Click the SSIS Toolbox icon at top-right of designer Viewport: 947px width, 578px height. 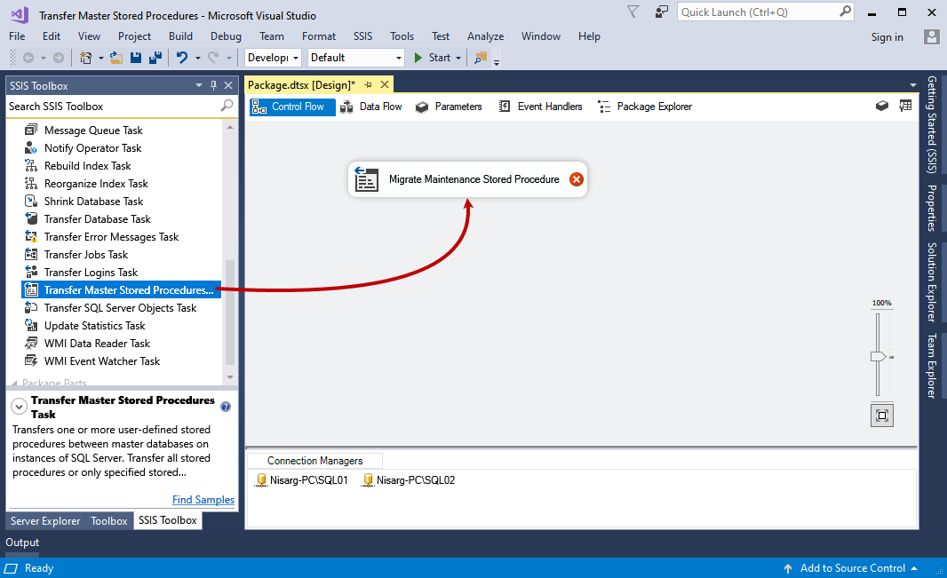coord(882,107)
